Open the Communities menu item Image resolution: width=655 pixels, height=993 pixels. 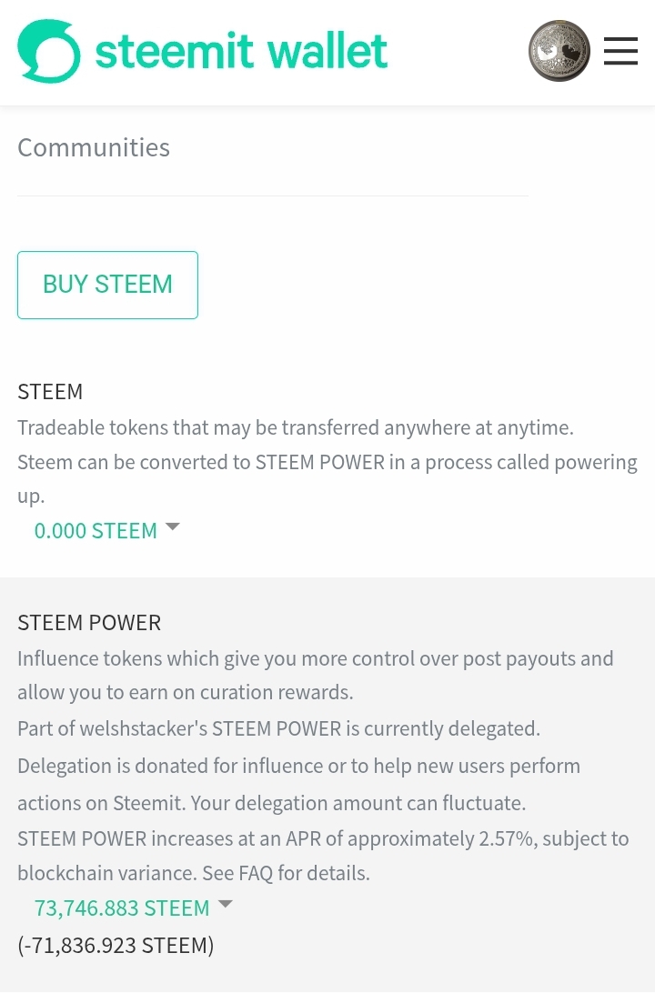click(x=94, y=147)
